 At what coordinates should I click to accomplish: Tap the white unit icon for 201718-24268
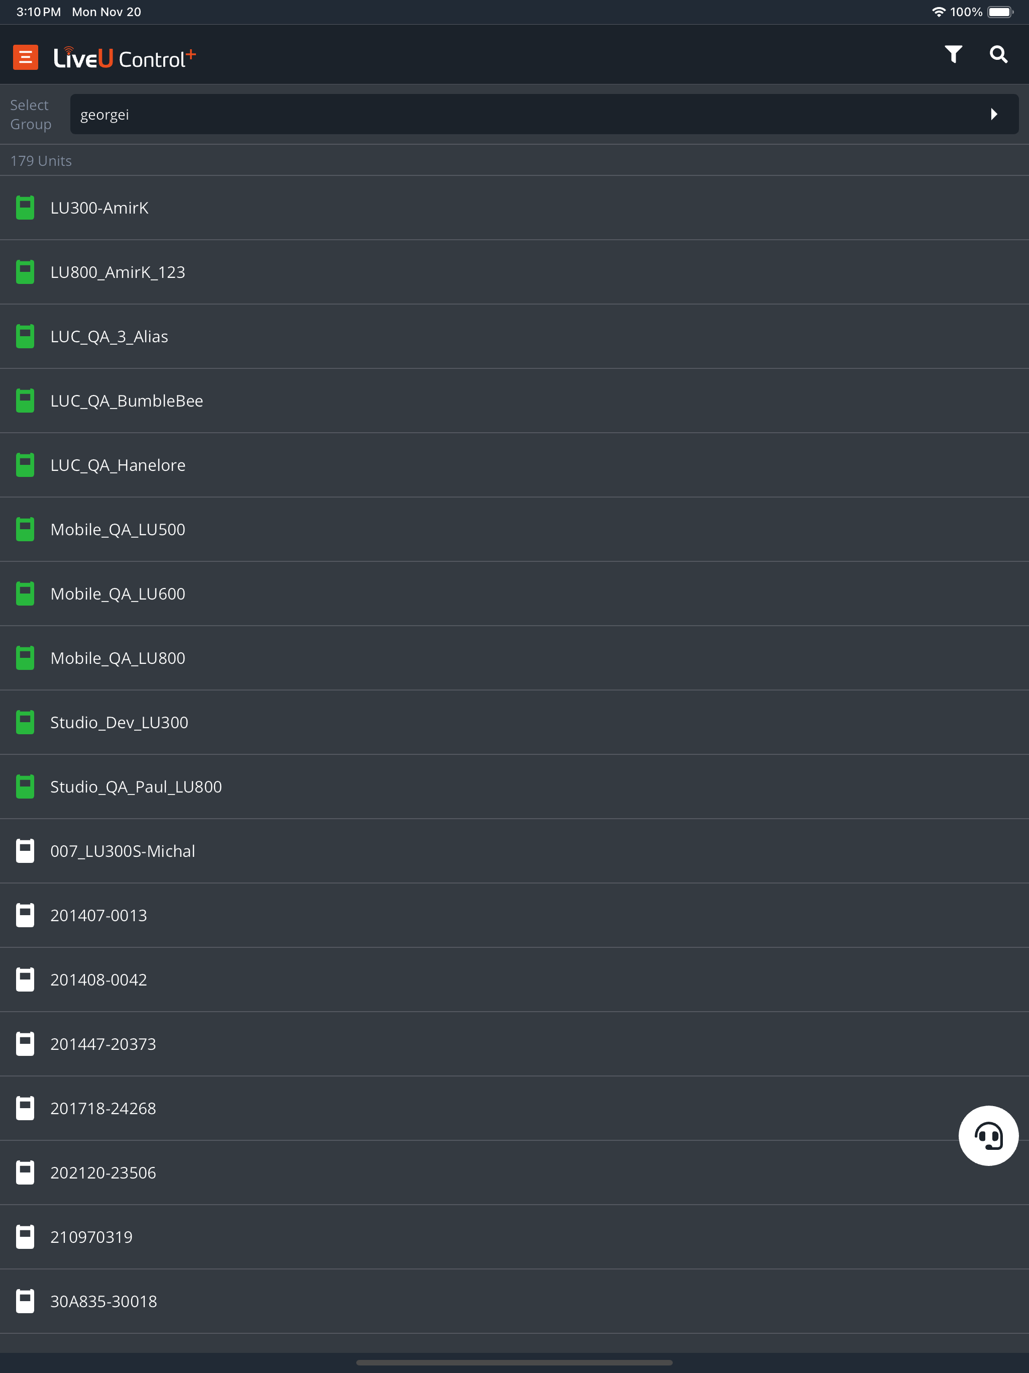(x=25, y=1108)
